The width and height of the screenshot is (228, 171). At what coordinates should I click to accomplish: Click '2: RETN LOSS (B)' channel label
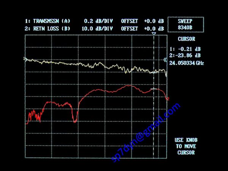(47, 28)
